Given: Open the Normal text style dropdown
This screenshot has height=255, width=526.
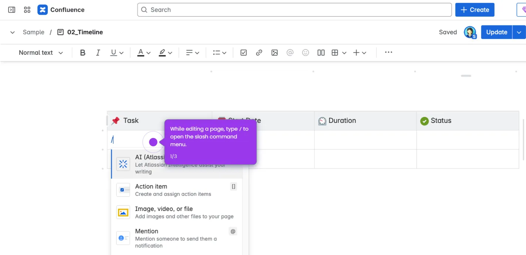Looking at the screenshot, I should point(41,53).
